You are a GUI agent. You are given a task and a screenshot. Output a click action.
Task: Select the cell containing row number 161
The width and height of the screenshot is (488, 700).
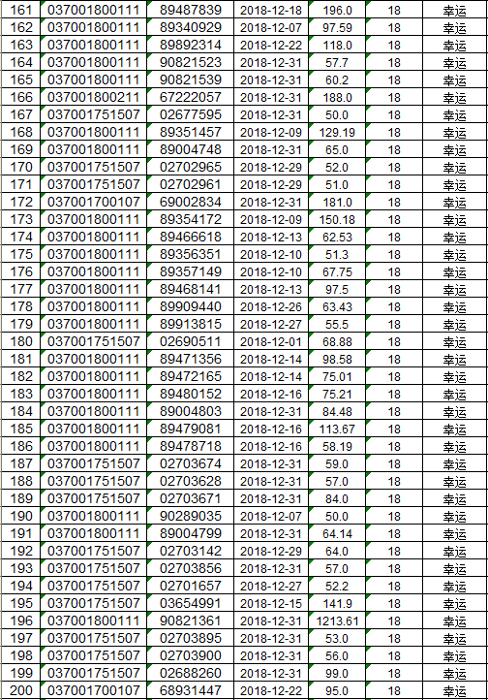[x=20, y=10]
